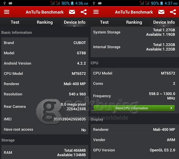This screenshot has height=159, width=179.
Task: Tap Rear Camera row 8.0 mega pixel
Action: 45,107
